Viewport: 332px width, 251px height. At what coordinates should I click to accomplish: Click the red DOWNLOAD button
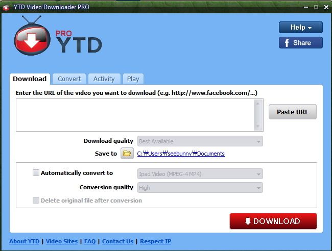tap(273, 221)
